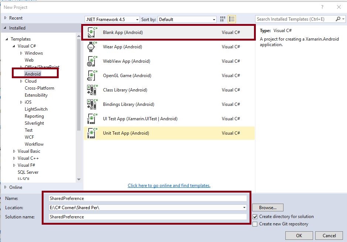This screenshot has height=242, width=347.
Task: Select the UI Test App icon
Action: 92,118
